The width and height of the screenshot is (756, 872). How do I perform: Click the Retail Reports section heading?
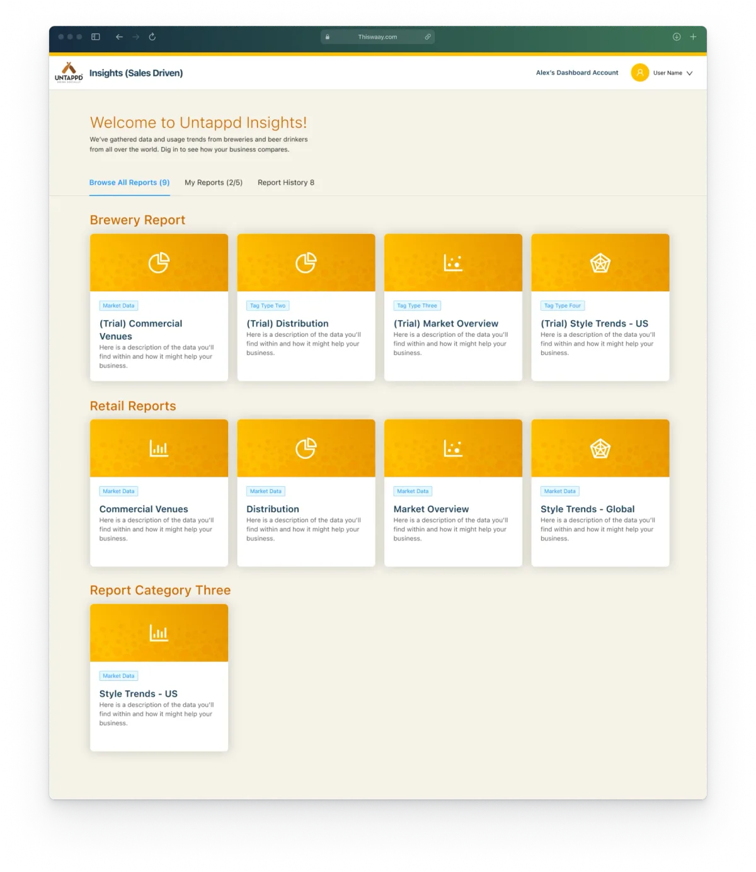tap(133, 406)
